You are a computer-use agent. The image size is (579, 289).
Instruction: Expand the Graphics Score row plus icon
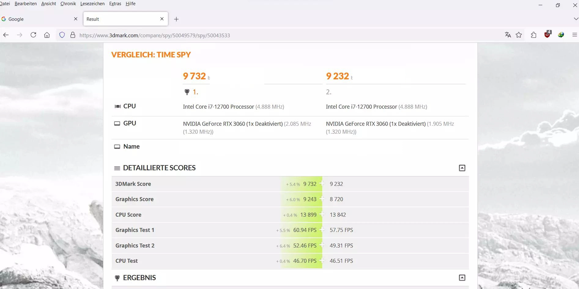[x=322, y=198]
